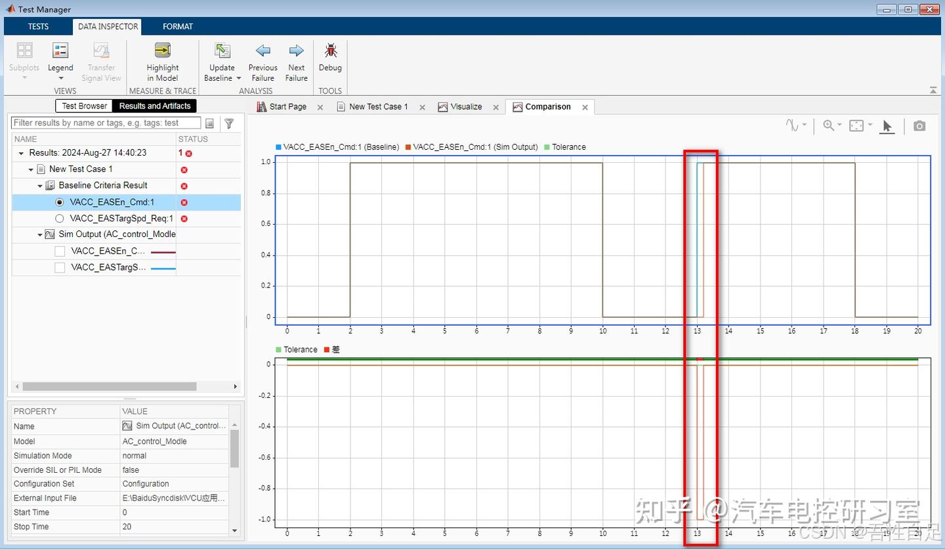Take a snapshot with the camera icon
This screenshot has width=945, height=549.
[x=919, y=125]
